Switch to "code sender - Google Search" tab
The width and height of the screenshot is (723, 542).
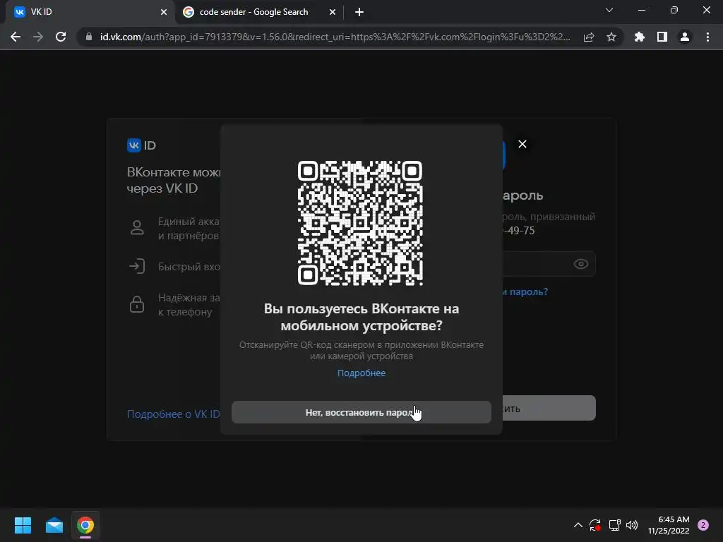click(253, 12)
